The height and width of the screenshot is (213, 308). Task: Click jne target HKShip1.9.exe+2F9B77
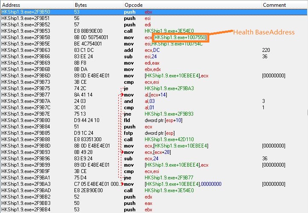pos(169,178)
